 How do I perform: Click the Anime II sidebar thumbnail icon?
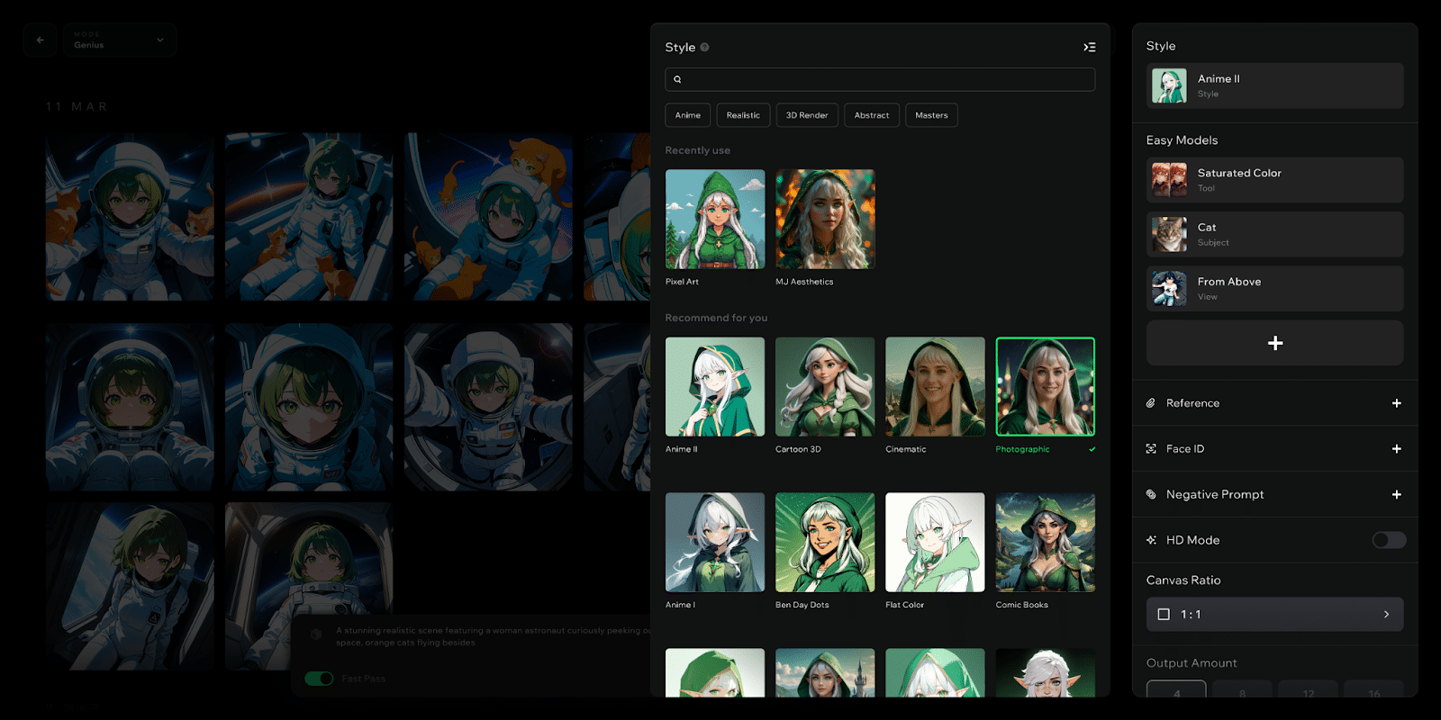[x=1169, y=85]
